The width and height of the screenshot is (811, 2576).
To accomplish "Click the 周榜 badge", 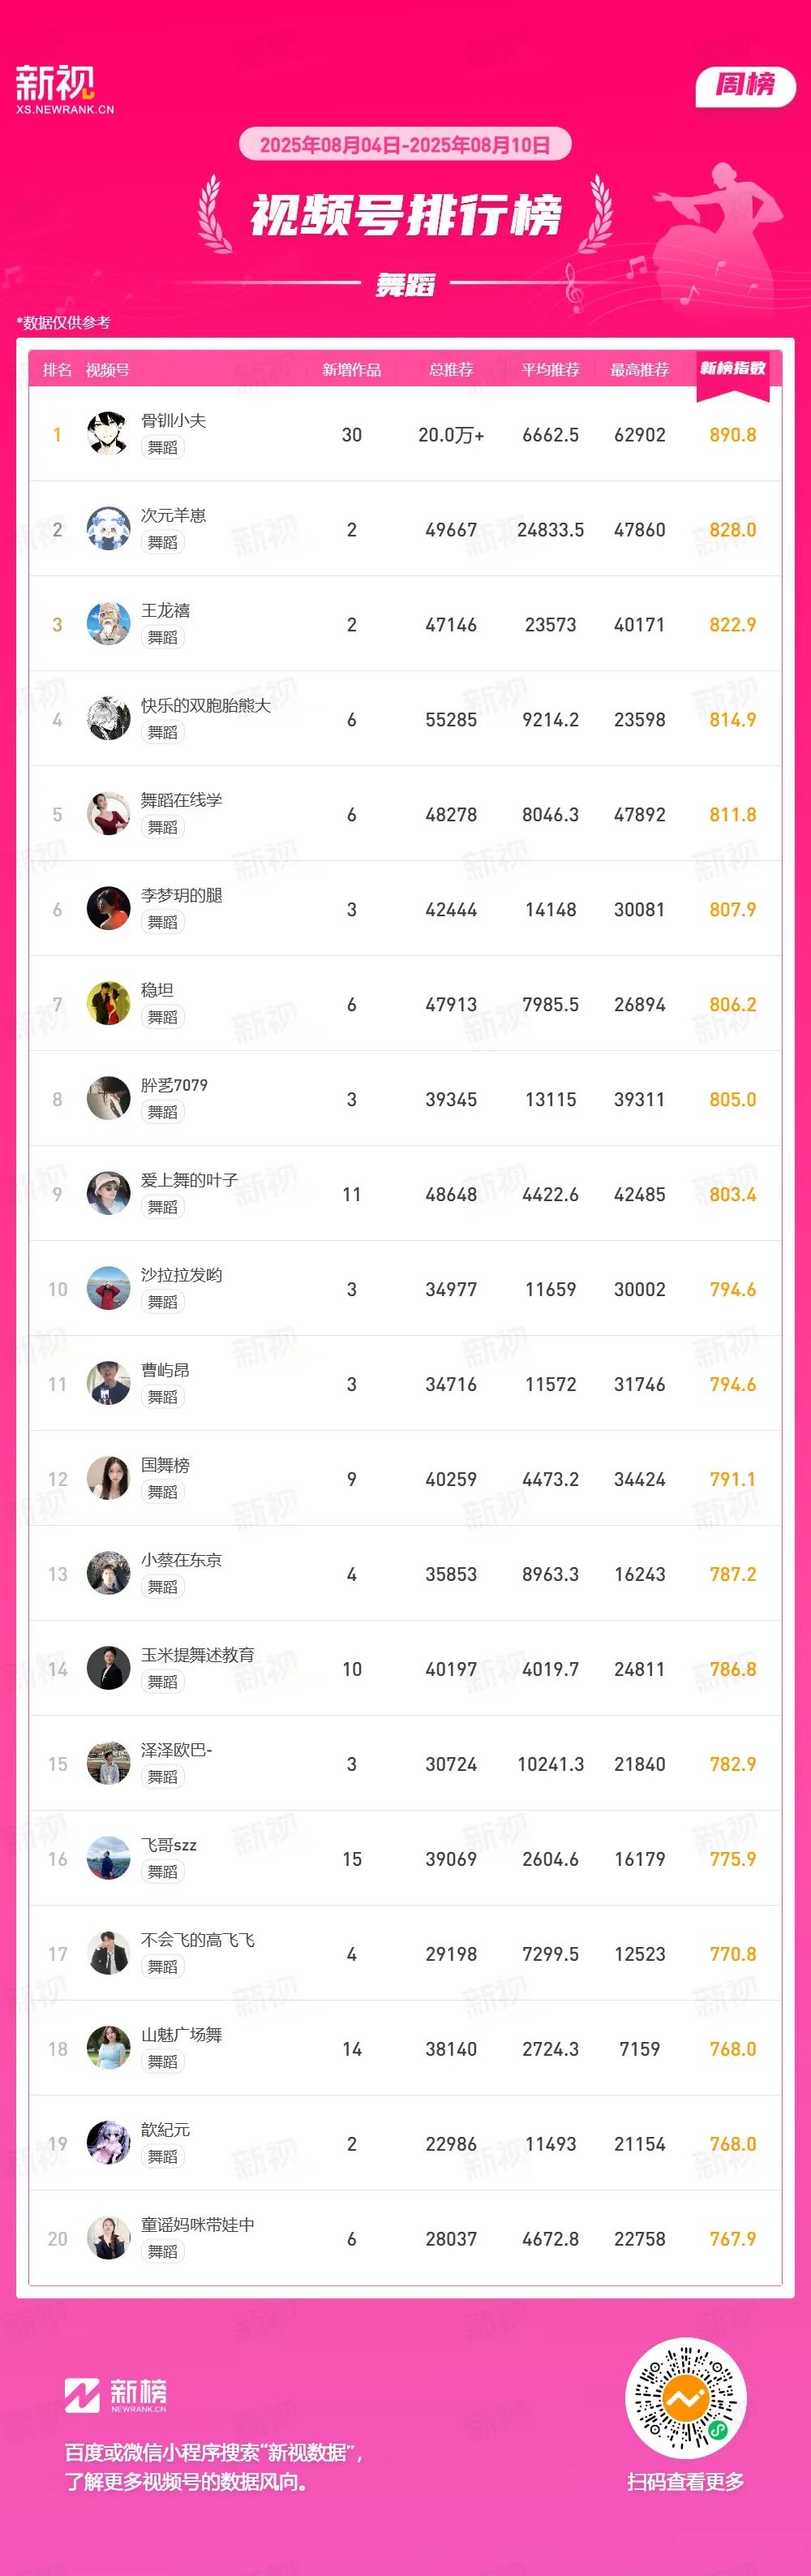I will click(745, 85).
